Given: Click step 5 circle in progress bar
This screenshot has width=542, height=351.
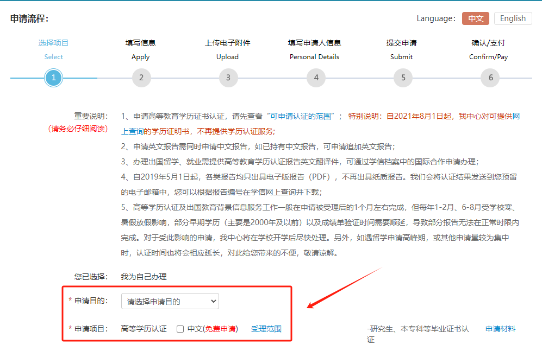Looking at the screenshot, I should 403,78.
